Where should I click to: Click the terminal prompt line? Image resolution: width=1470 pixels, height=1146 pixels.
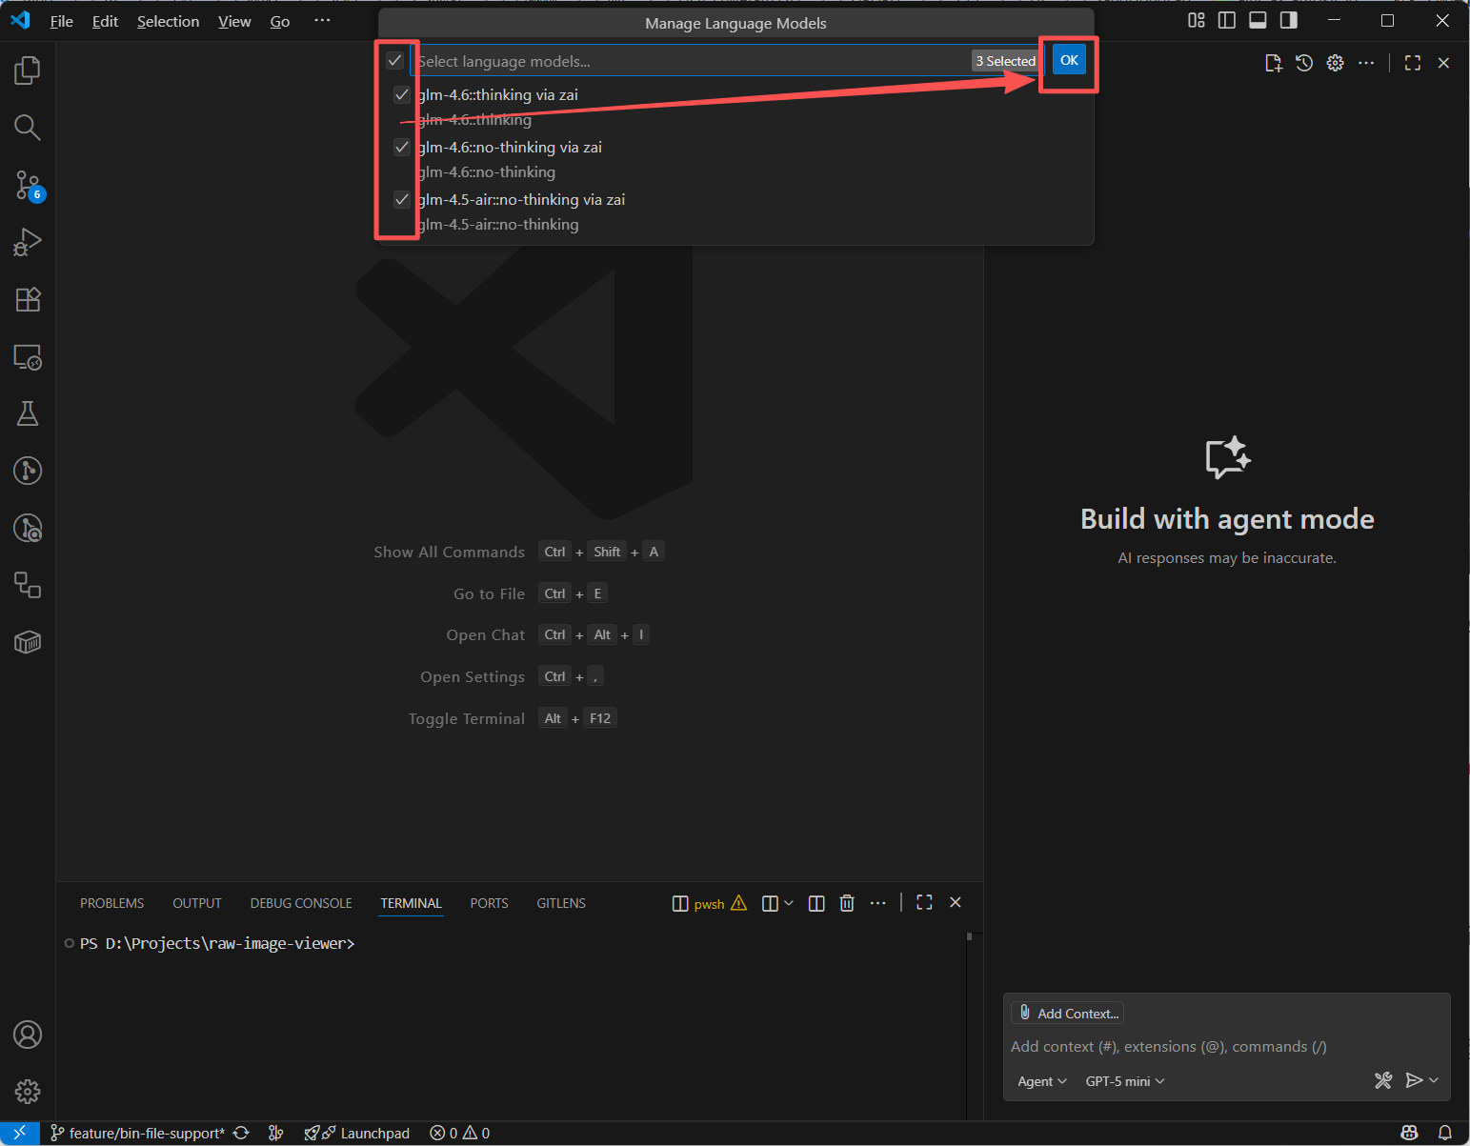(217, 943)
